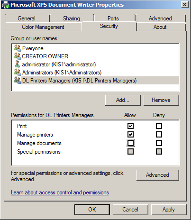Open Advanced permissions settings button
191x220 pixels.
pos(158,175)
